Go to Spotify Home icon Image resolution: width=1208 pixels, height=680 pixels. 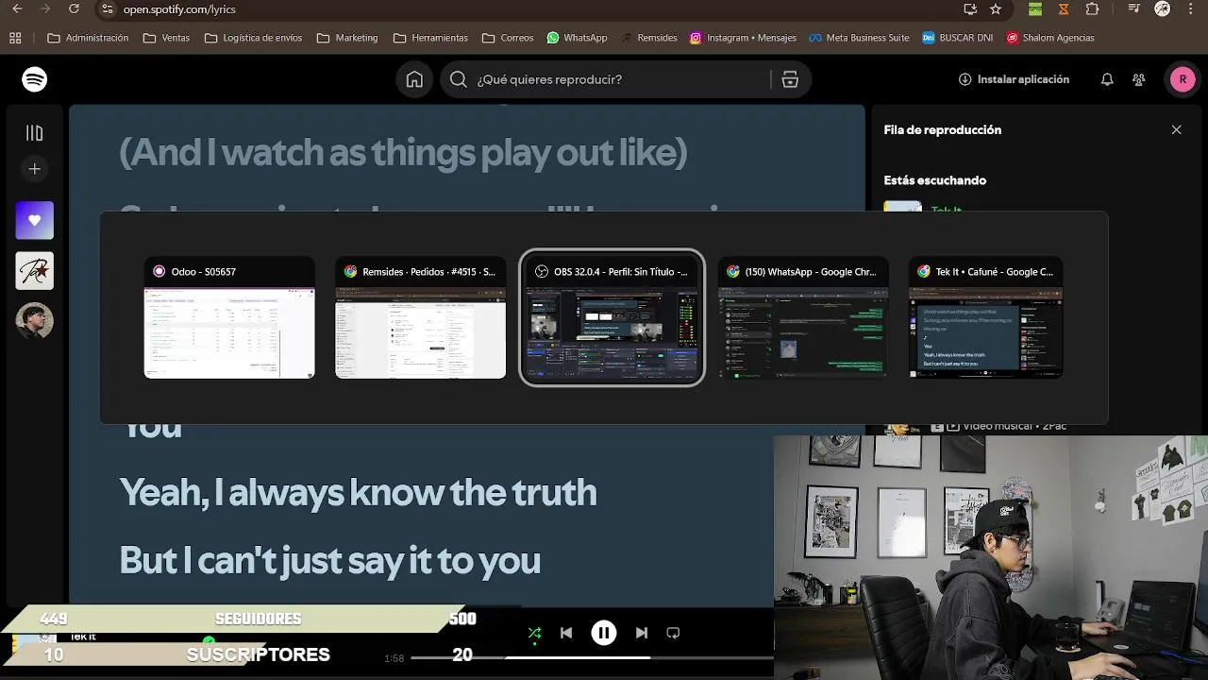point(414,79)
